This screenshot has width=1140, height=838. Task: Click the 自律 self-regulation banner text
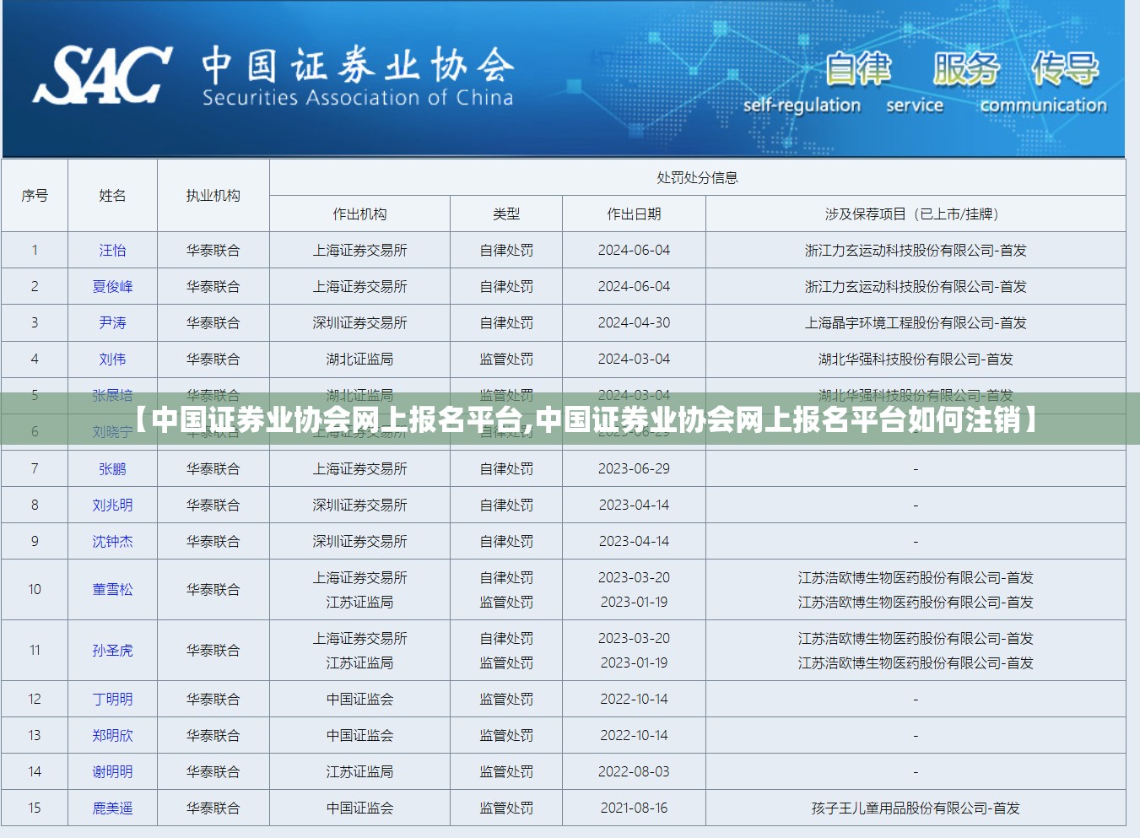(802, 84)
